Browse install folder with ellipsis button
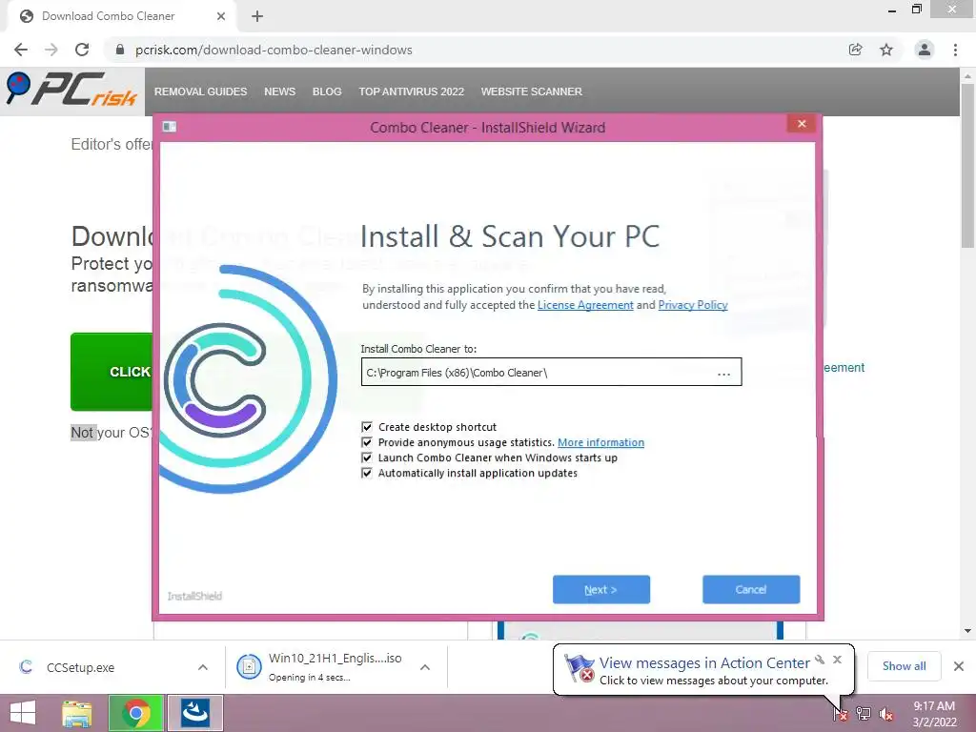 (x=724, y=374)
